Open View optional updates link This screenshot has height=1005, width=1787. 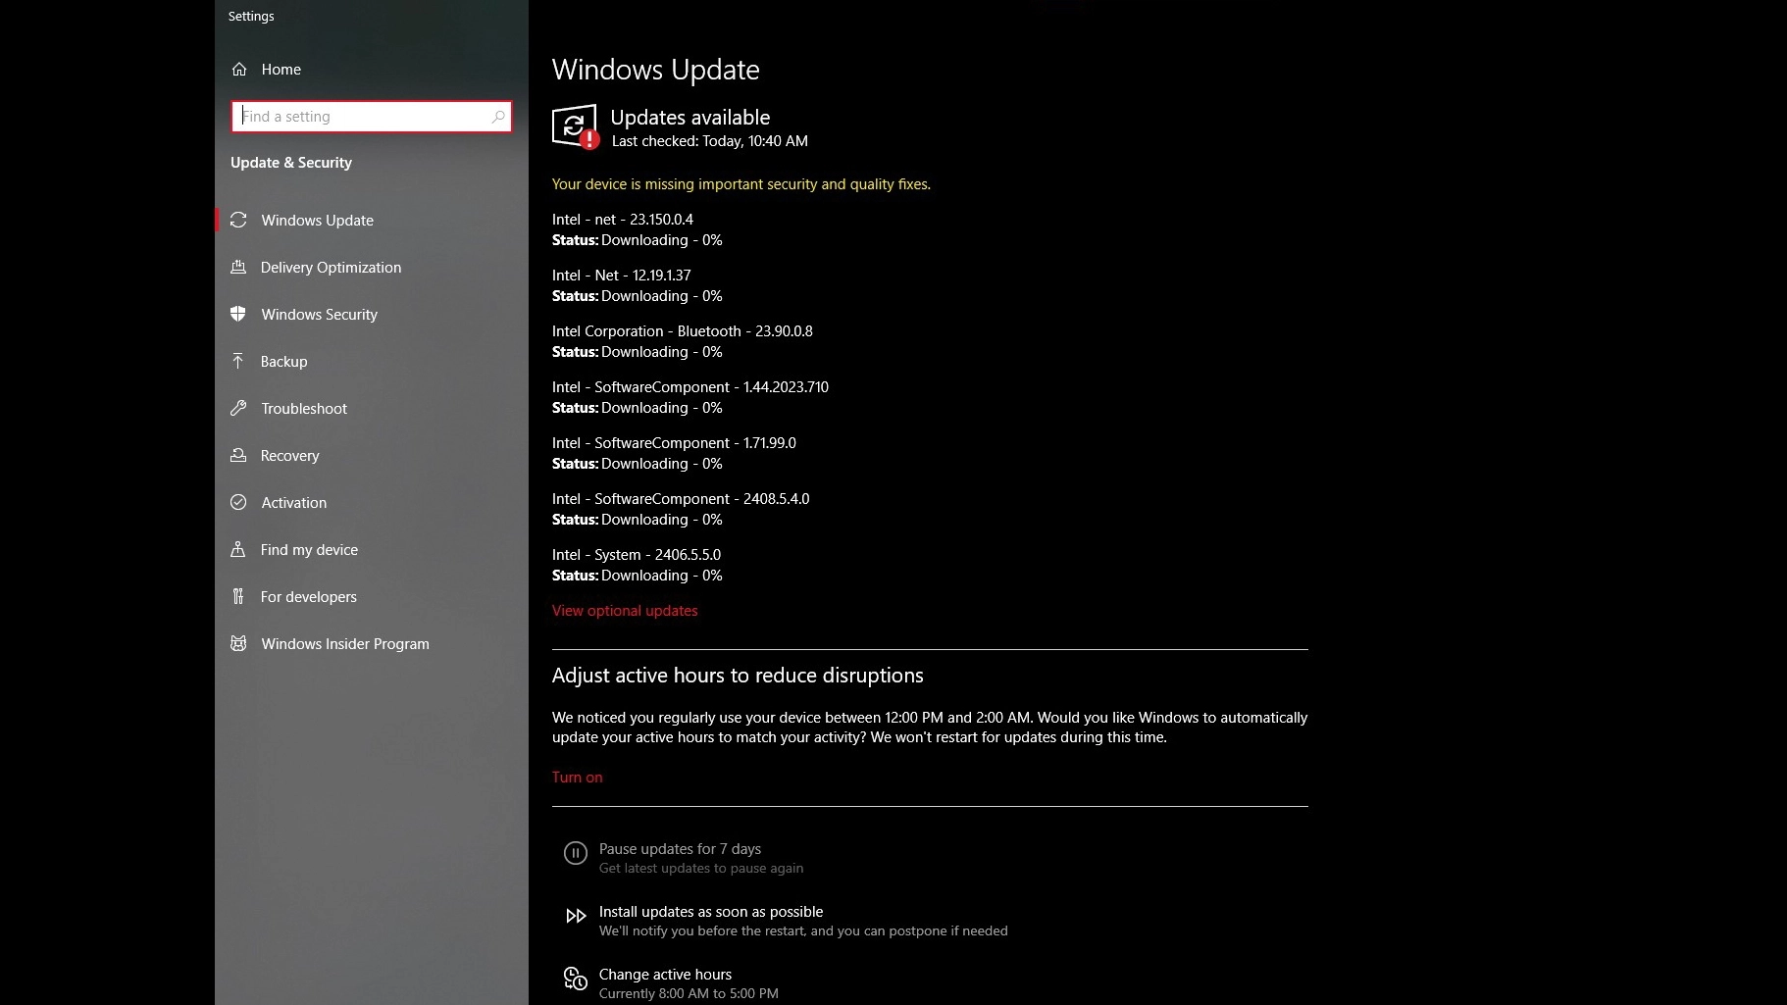[625, 611]
